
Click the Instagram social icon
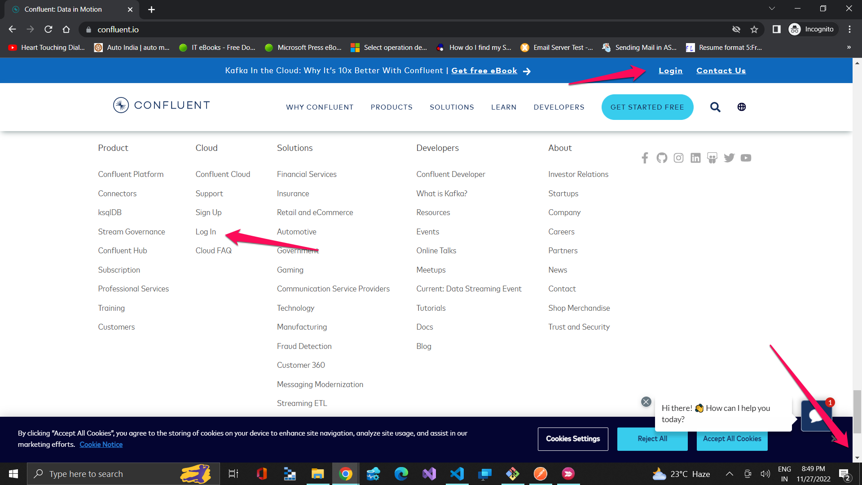[x=678, y=158]
